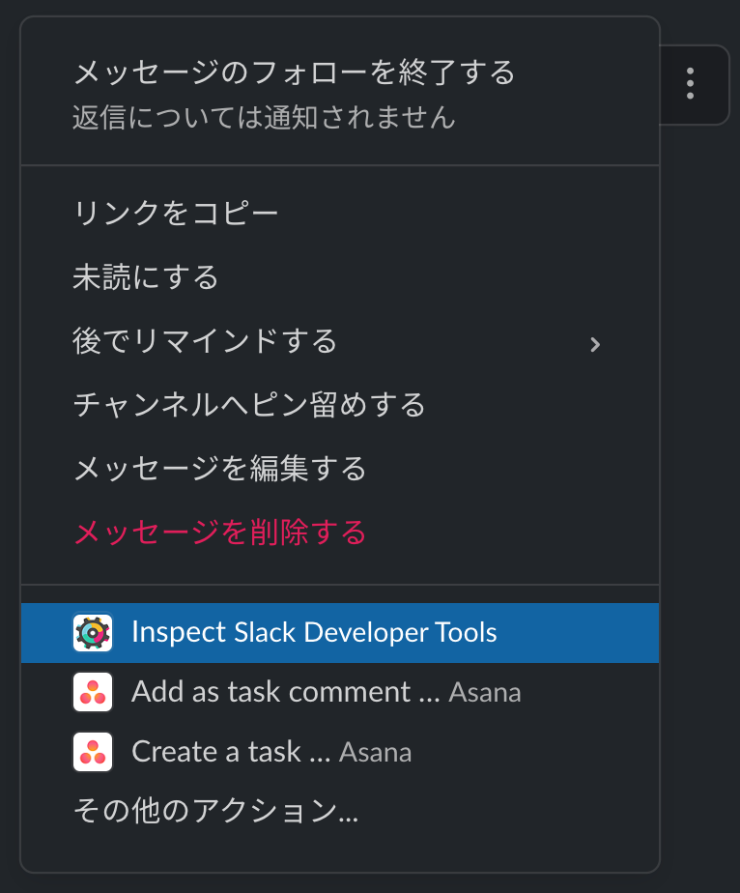Select メッセージのフォローを終了する to unfollow message

pos(294,72)
